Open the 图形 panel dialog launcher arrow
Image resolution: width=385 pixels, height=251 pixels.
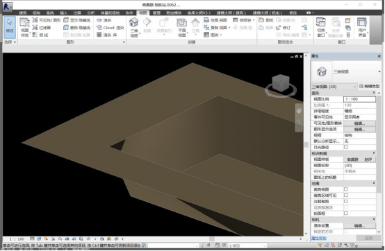click(124, 42)
